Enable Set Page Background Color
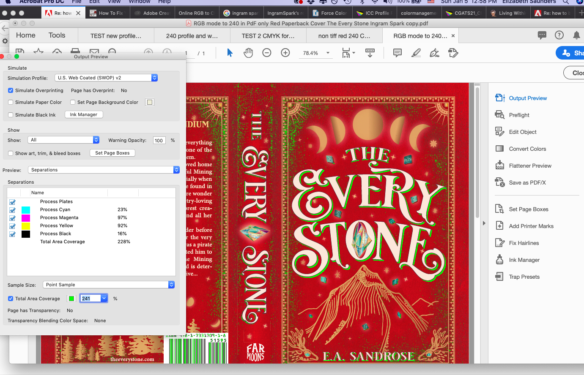Viewport: 584px width, 375px height. pyautogui.click(x=73, y=102)
